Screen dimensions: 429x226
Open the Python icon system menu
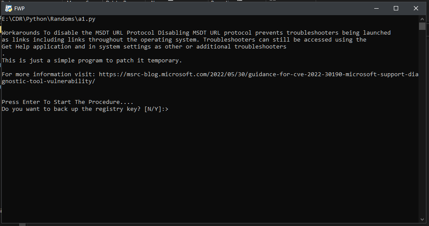point(9,9)
